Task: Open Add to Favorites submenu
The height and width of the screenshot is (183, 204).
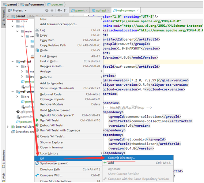Action: point(69,83)
